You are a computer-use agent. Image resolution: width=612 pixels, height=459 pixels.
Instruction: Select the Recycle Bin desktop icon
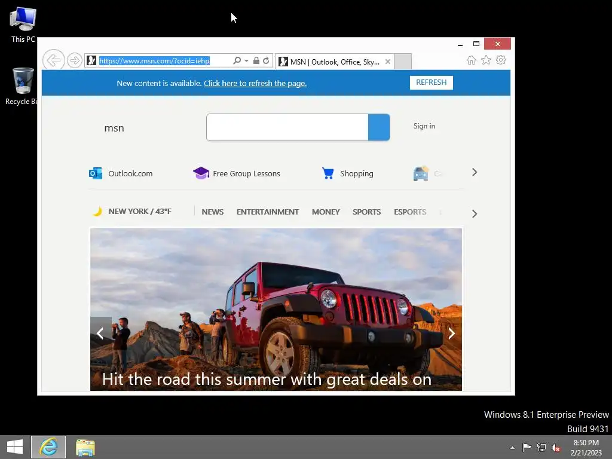pos(22,86)
